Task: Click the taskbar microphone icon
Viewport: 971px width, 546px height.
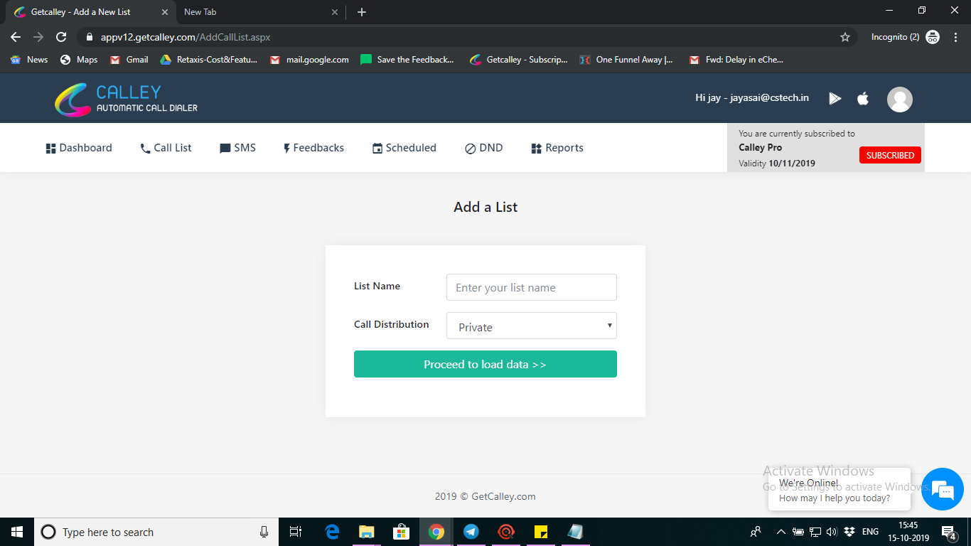Action: 264,532
